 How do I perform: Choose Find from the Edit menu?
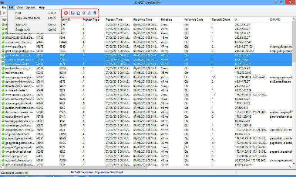[18, 13]
